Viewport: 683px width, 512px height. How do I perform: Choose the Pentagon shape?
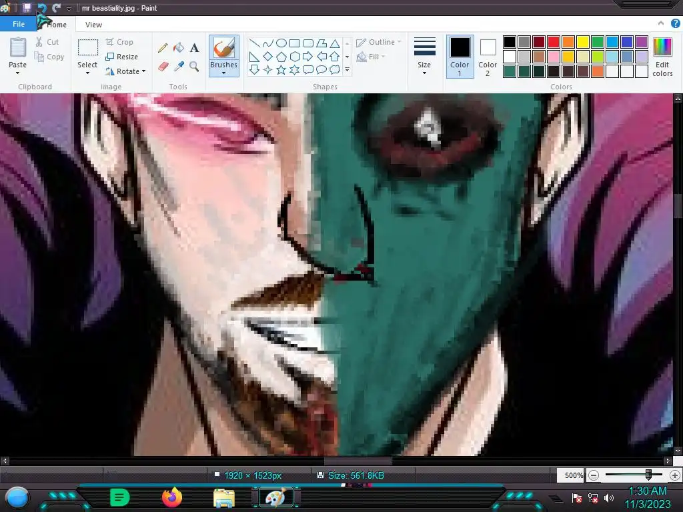(281, 56)
